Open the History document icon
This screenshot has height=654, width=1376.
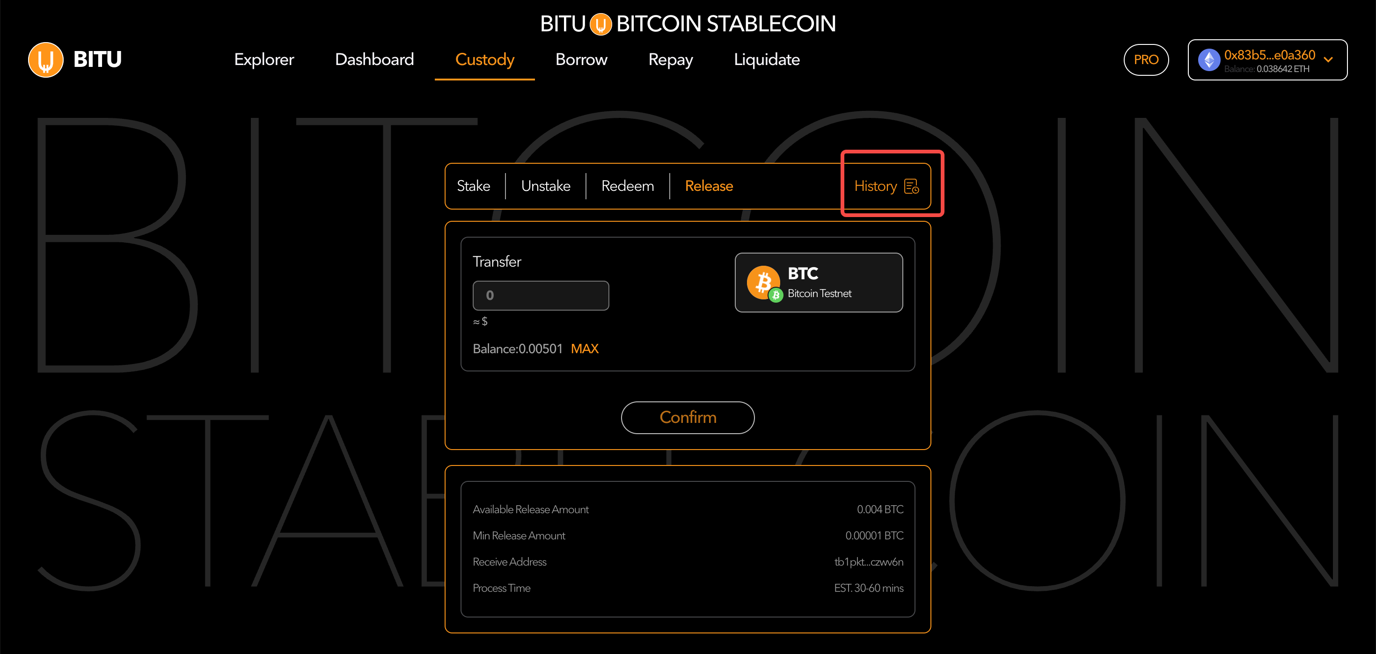click(x=911, y=186)
